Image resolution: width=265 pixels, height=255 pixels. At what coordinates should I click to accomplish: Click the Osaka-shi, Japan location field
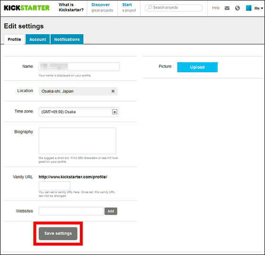(78, 91)
